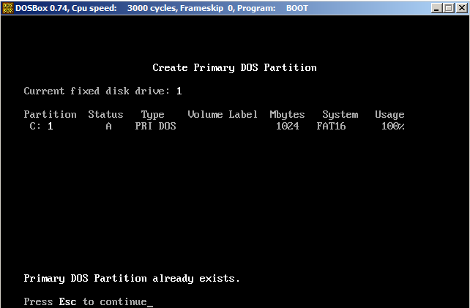Image resolution: width=470 pixels, height=308 pixels.
Task: Click the 'System' column header
Action: (340, 115)
